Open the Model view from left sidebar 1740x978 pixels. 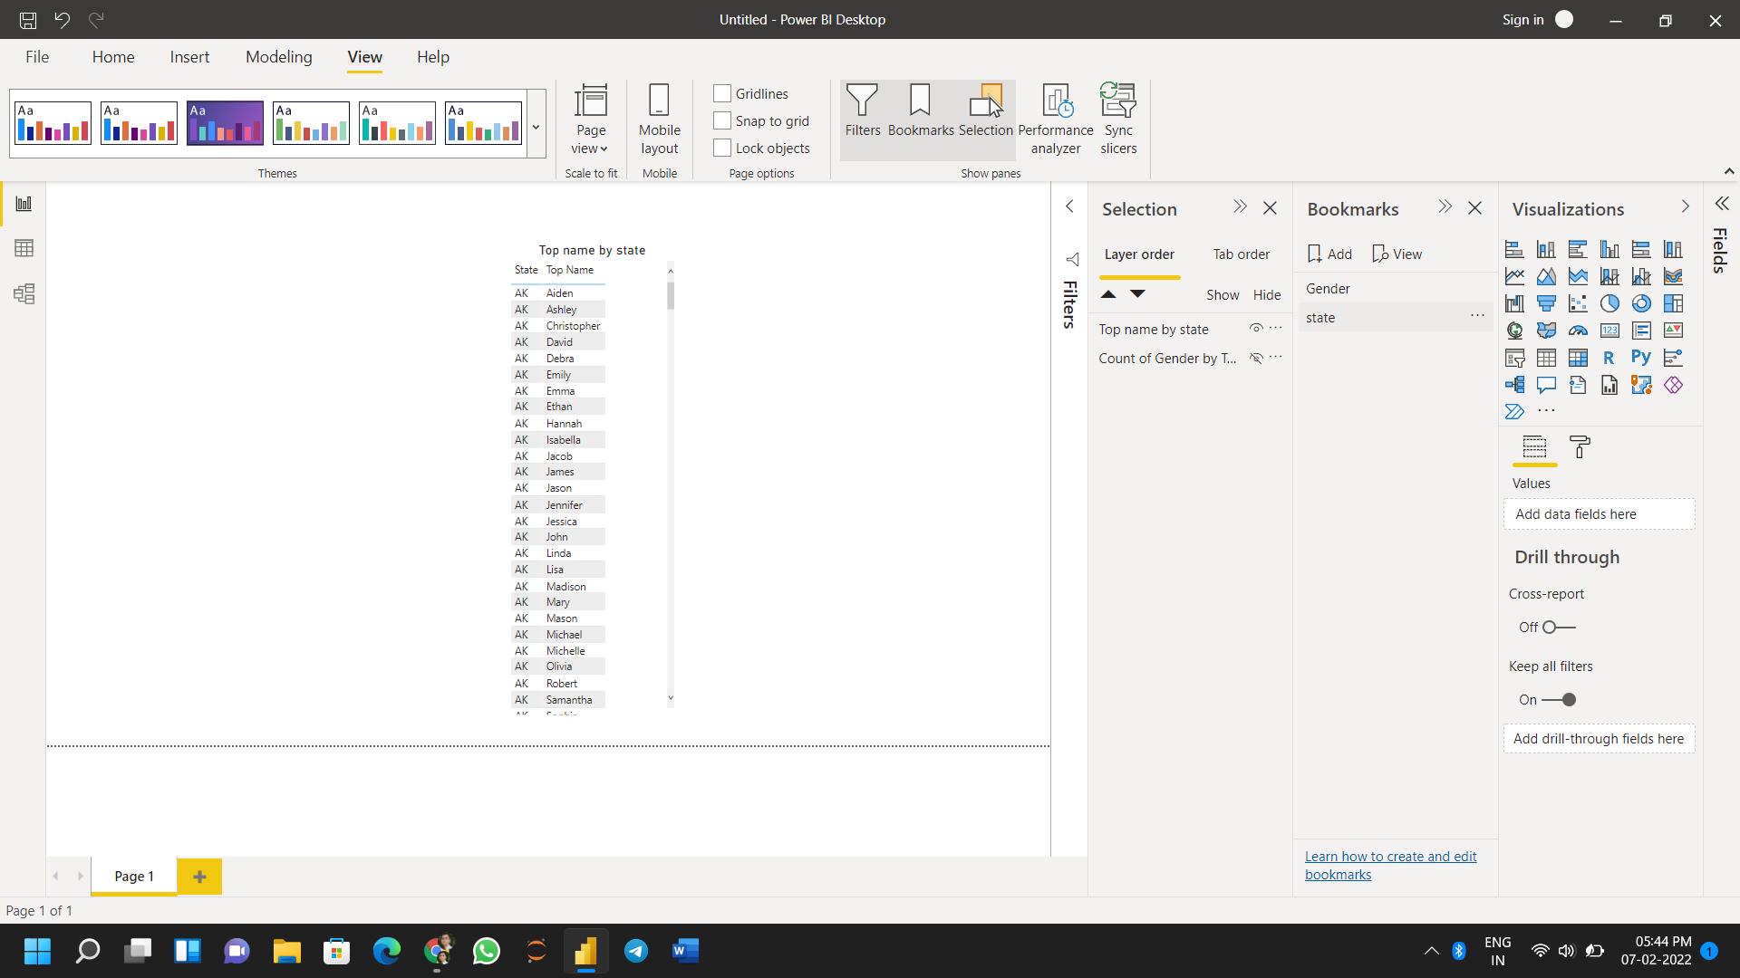[x=24, y=293]
